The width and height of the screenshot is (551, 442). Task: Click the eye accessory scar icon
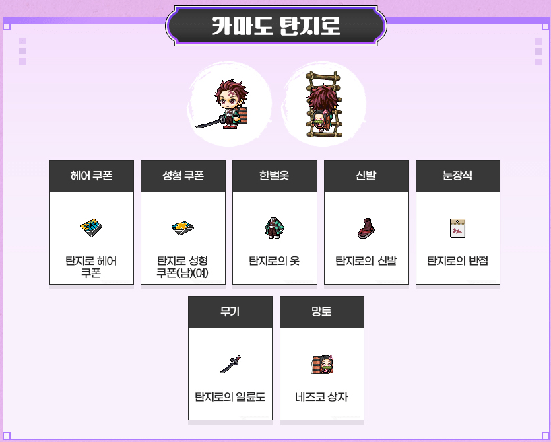(457, 228)
